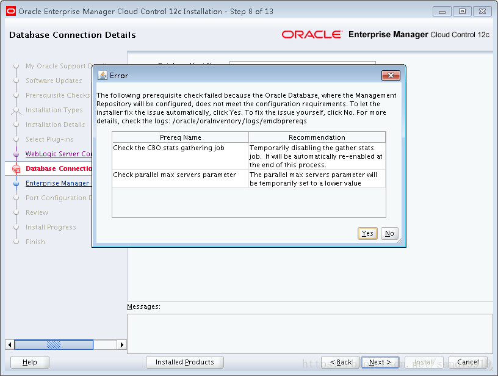Viewport: 498px width, 376px height.
Task: Click the My Oracle Support step
Action: click(59, 66)
